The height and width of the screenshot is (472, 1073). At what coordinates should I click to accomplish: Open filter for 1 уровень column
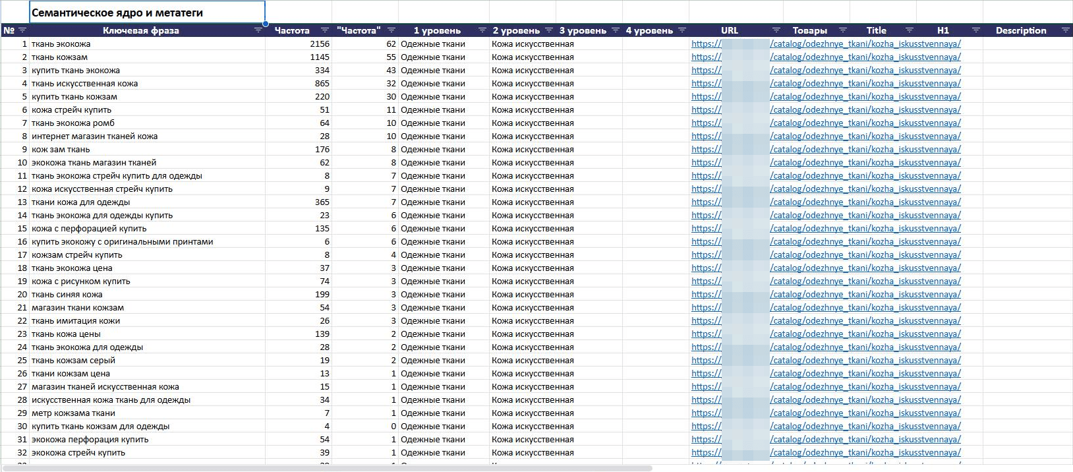[x=482, y=30]
